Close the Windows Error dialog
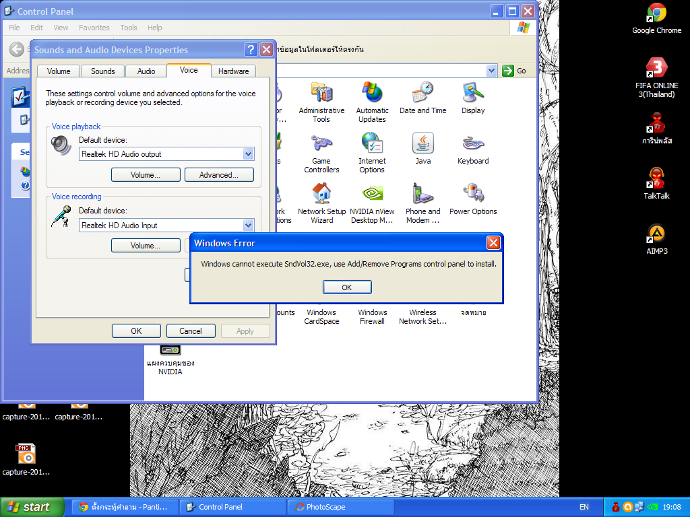Viewport: 690px width, 517px height. (x=493, y=242)
